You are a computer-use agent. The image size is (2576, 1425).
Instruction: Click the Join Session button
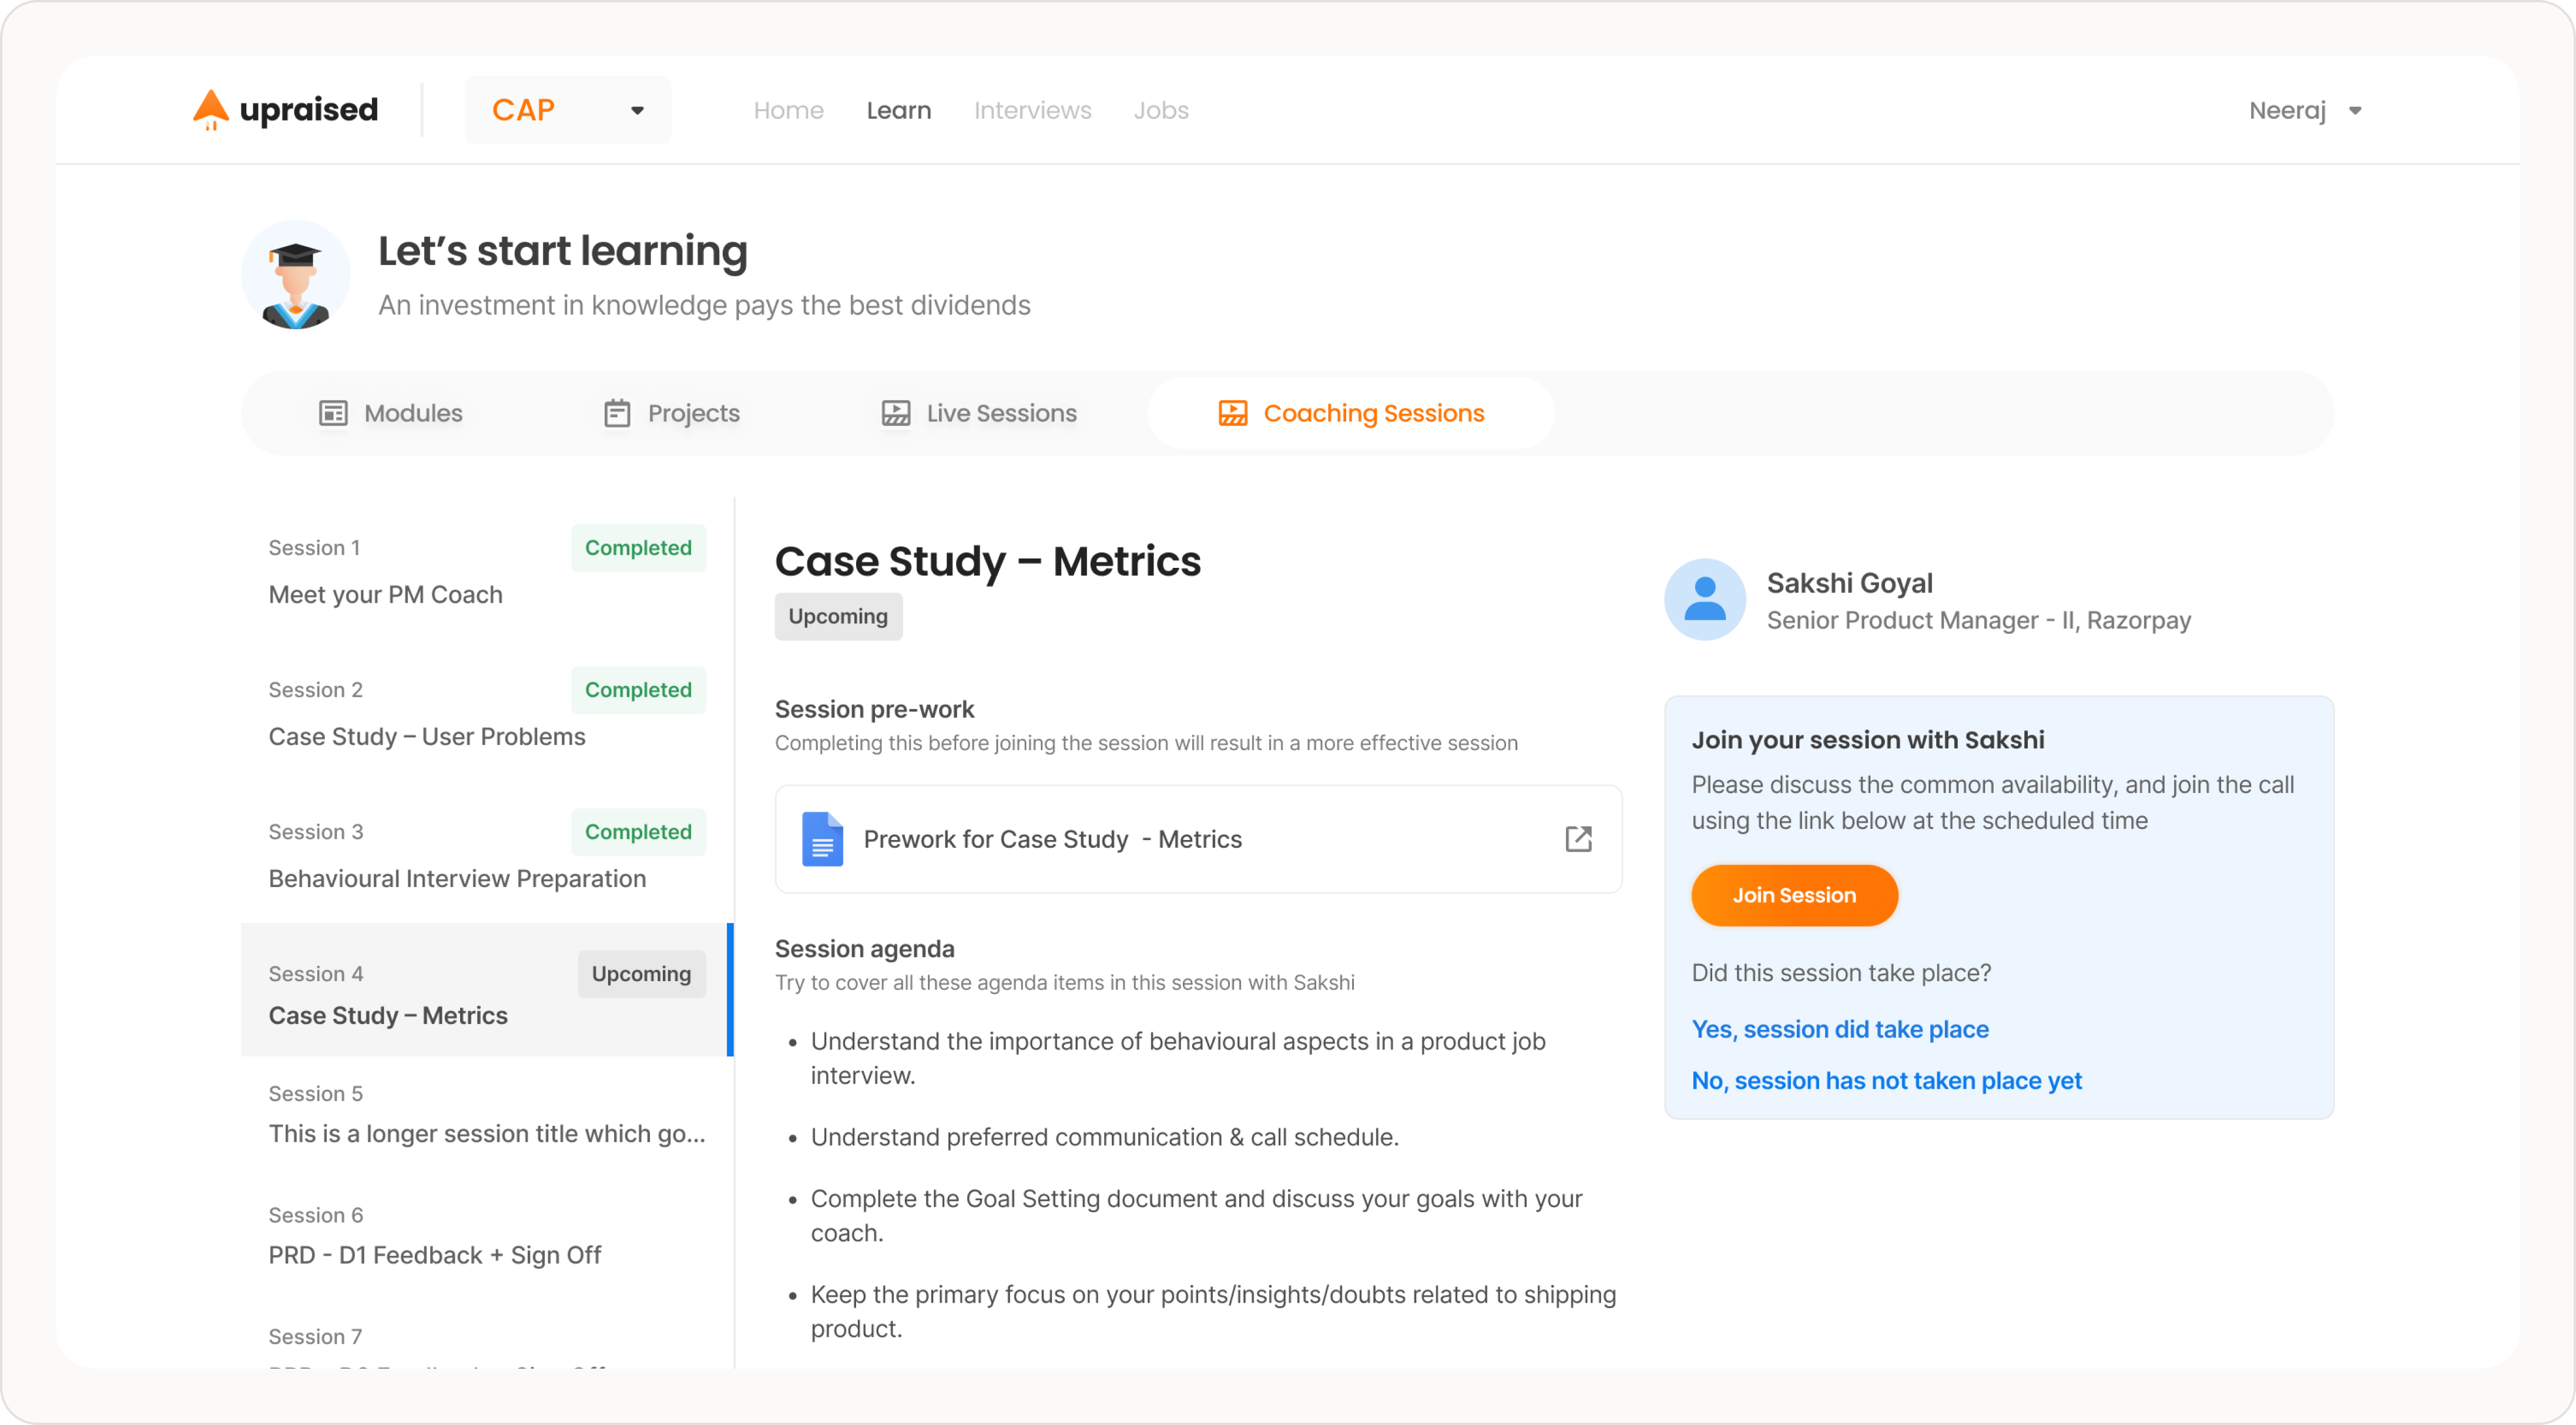click(1794, 896)
